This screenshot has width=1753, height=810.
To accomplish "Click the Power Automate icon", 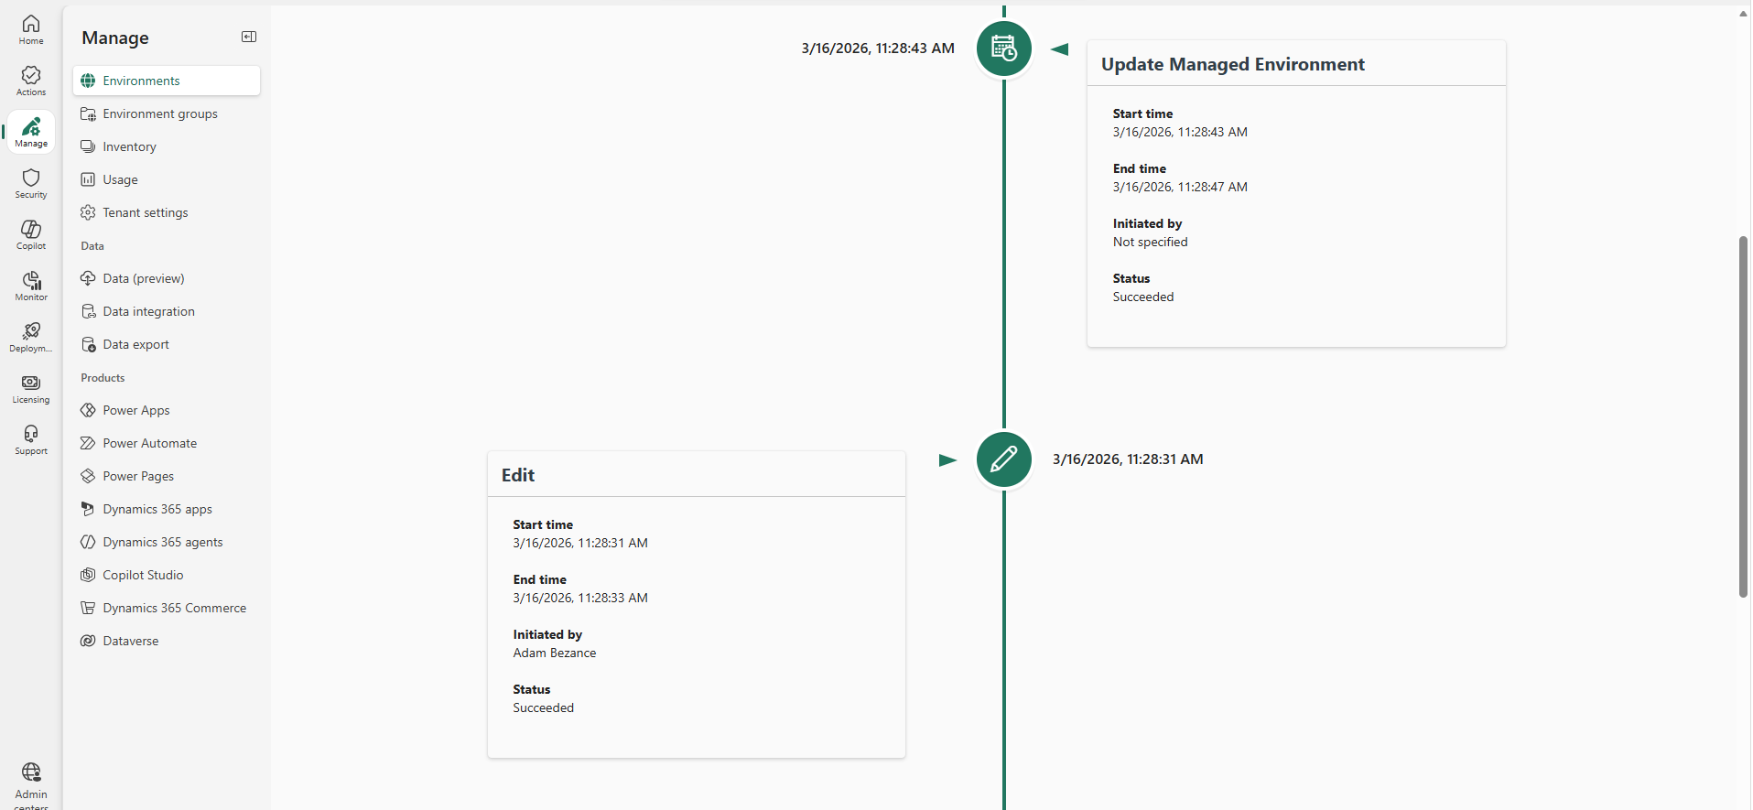I will tap(88, 443).
